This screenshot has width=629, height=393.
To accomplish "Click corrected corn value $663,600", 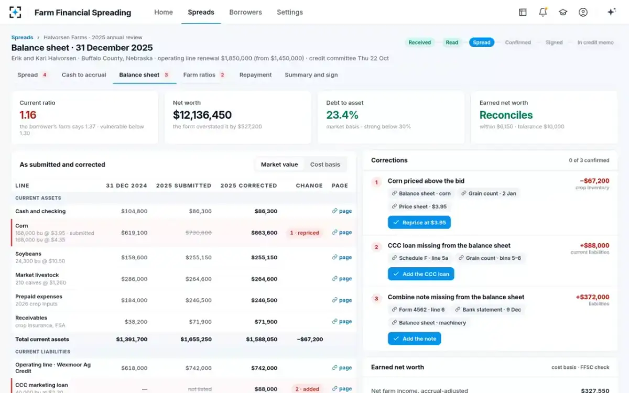I will pyautogui.click(x=264, y=233).
